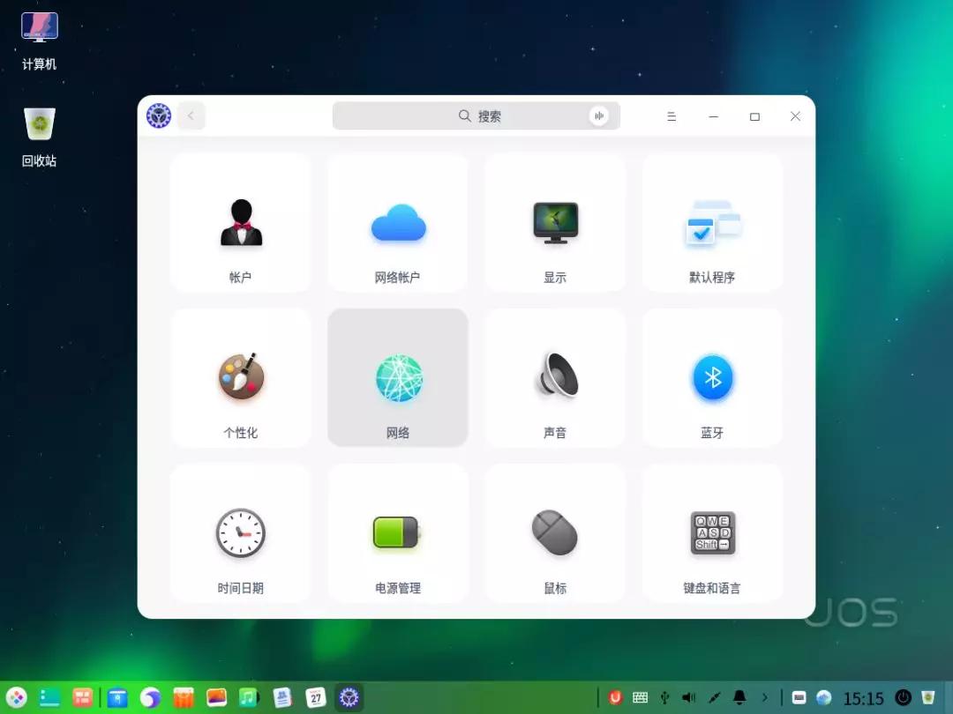The height and width of the screenshot is (714, 953).
Task: Open the 蓝牙 (Bluetooth) settings
Action: point(712,378)
